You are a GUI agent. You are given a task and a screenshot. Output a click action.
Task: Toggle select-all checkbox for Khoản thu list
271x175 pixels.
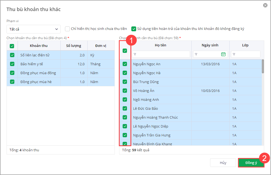[x=12, y=46]
